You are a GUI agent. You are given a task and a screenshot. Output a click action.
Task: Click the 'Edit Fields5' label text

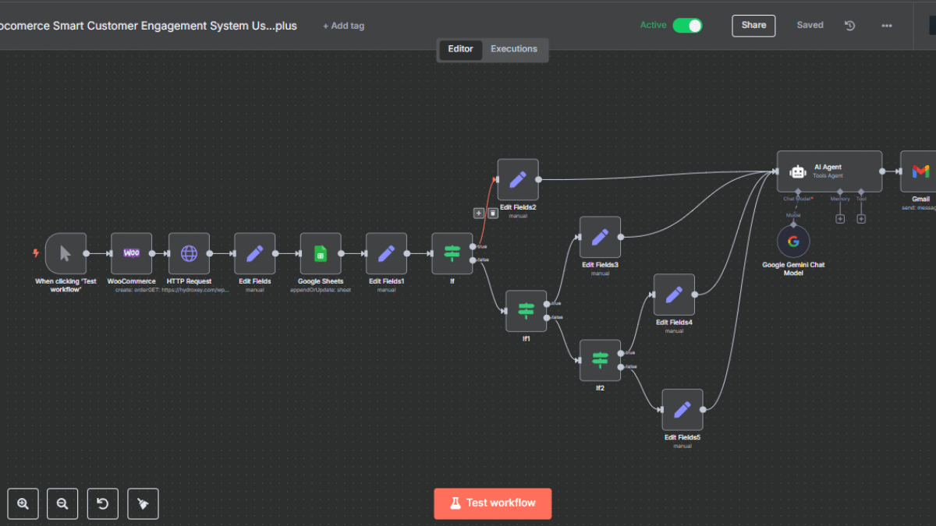click(x=682, y=438)
